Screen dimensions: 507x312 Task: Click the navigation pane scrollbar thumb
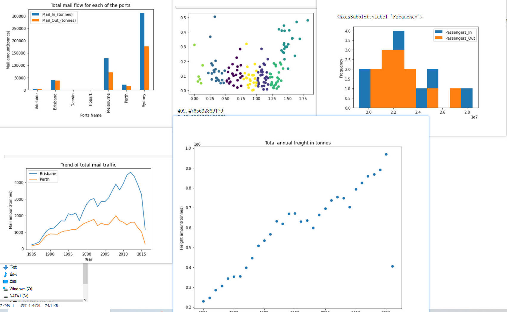(85, 274)
